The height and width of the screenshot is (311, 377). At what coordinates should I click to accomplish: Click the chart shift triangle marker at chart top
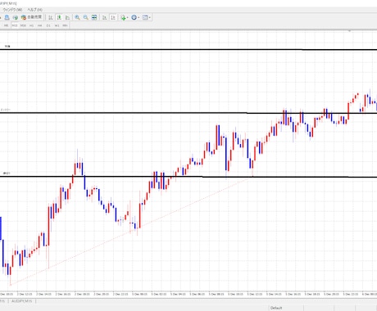point(349,31)
